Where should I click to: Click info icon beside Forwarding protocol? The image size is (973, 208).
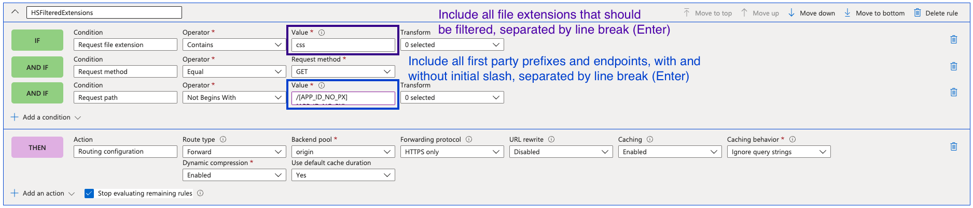coord(469,139)
